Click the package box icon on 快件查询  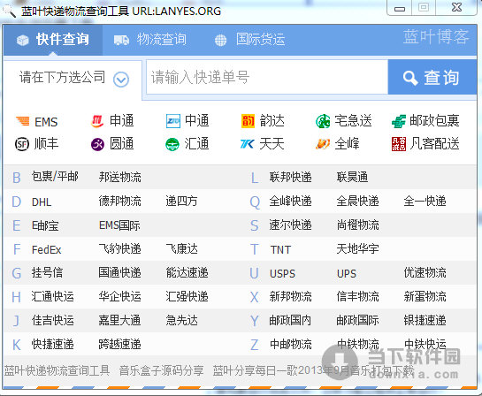coord(23,41)
